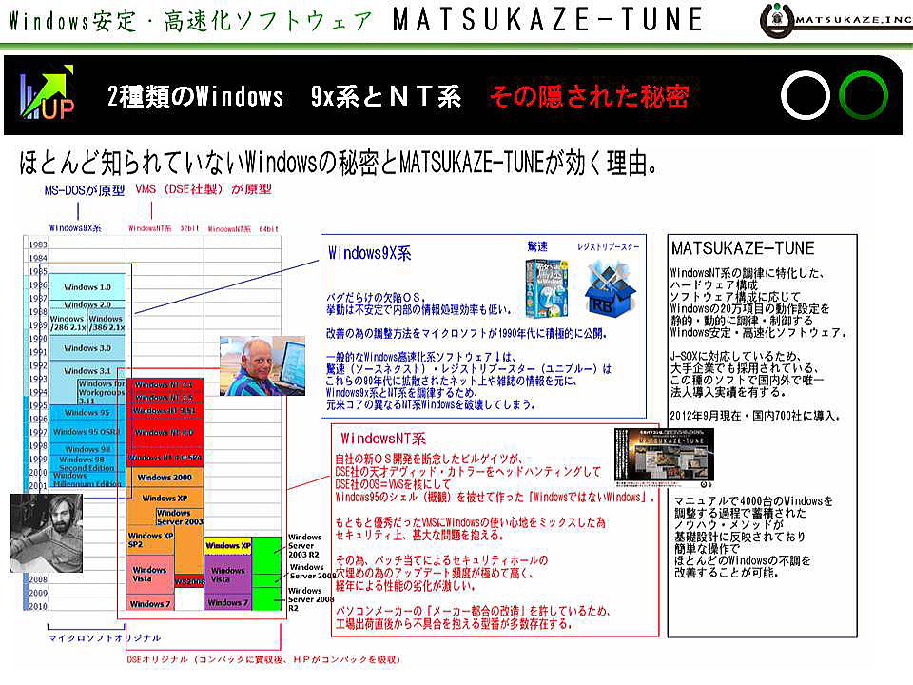Click the 2010 year label
913x685 pixels.
(x=38, y=606)
